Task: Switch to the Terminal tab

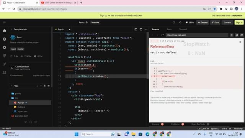Action: click(x=183, y=29)
